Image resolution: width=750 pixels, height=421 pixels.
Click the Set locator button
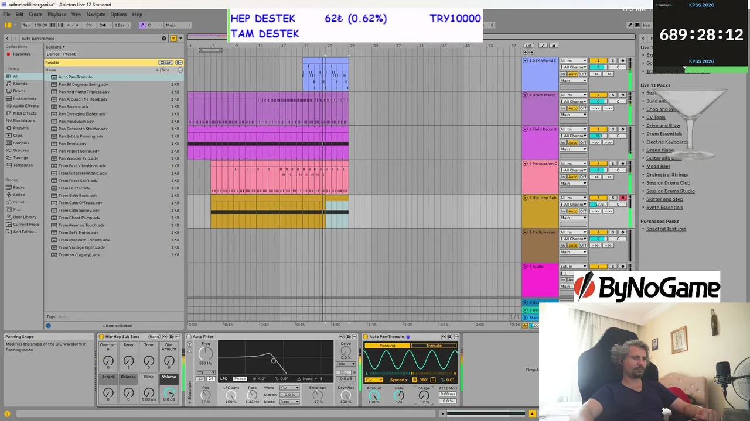[x=529, y=46]
